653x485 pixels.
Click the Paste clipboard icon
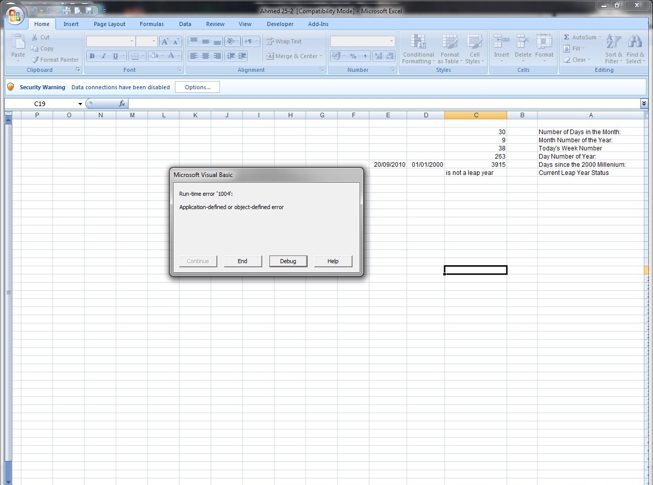pos(18,42)
